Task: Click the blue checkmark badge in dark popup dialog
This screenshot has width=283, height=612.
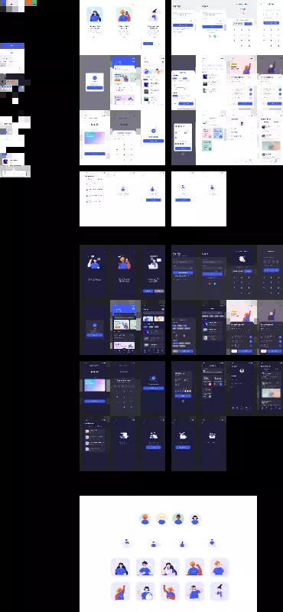Action: (x=95, y=325)
